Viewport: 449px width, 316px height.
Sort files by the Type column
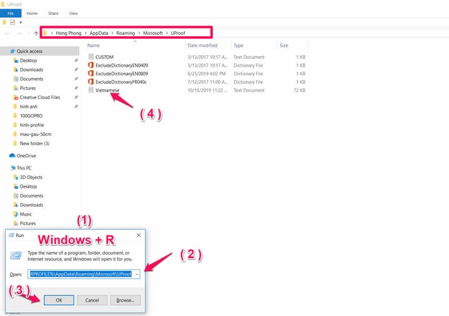coord(238,45)
